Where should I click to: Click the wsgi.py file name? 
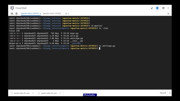click(x=74, y=33)
